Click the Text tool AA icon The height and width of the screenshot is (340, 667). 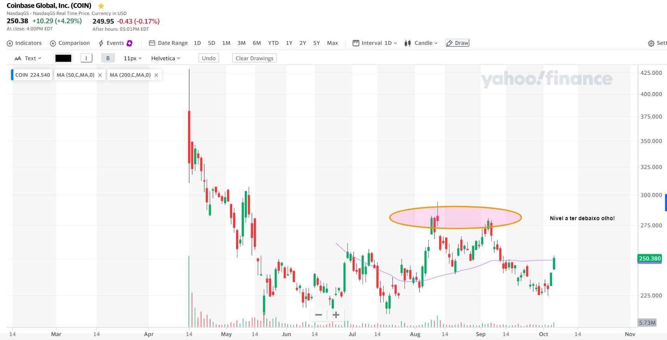tap(18, 58)
